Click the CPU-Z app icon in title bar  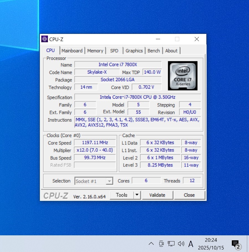45,39
